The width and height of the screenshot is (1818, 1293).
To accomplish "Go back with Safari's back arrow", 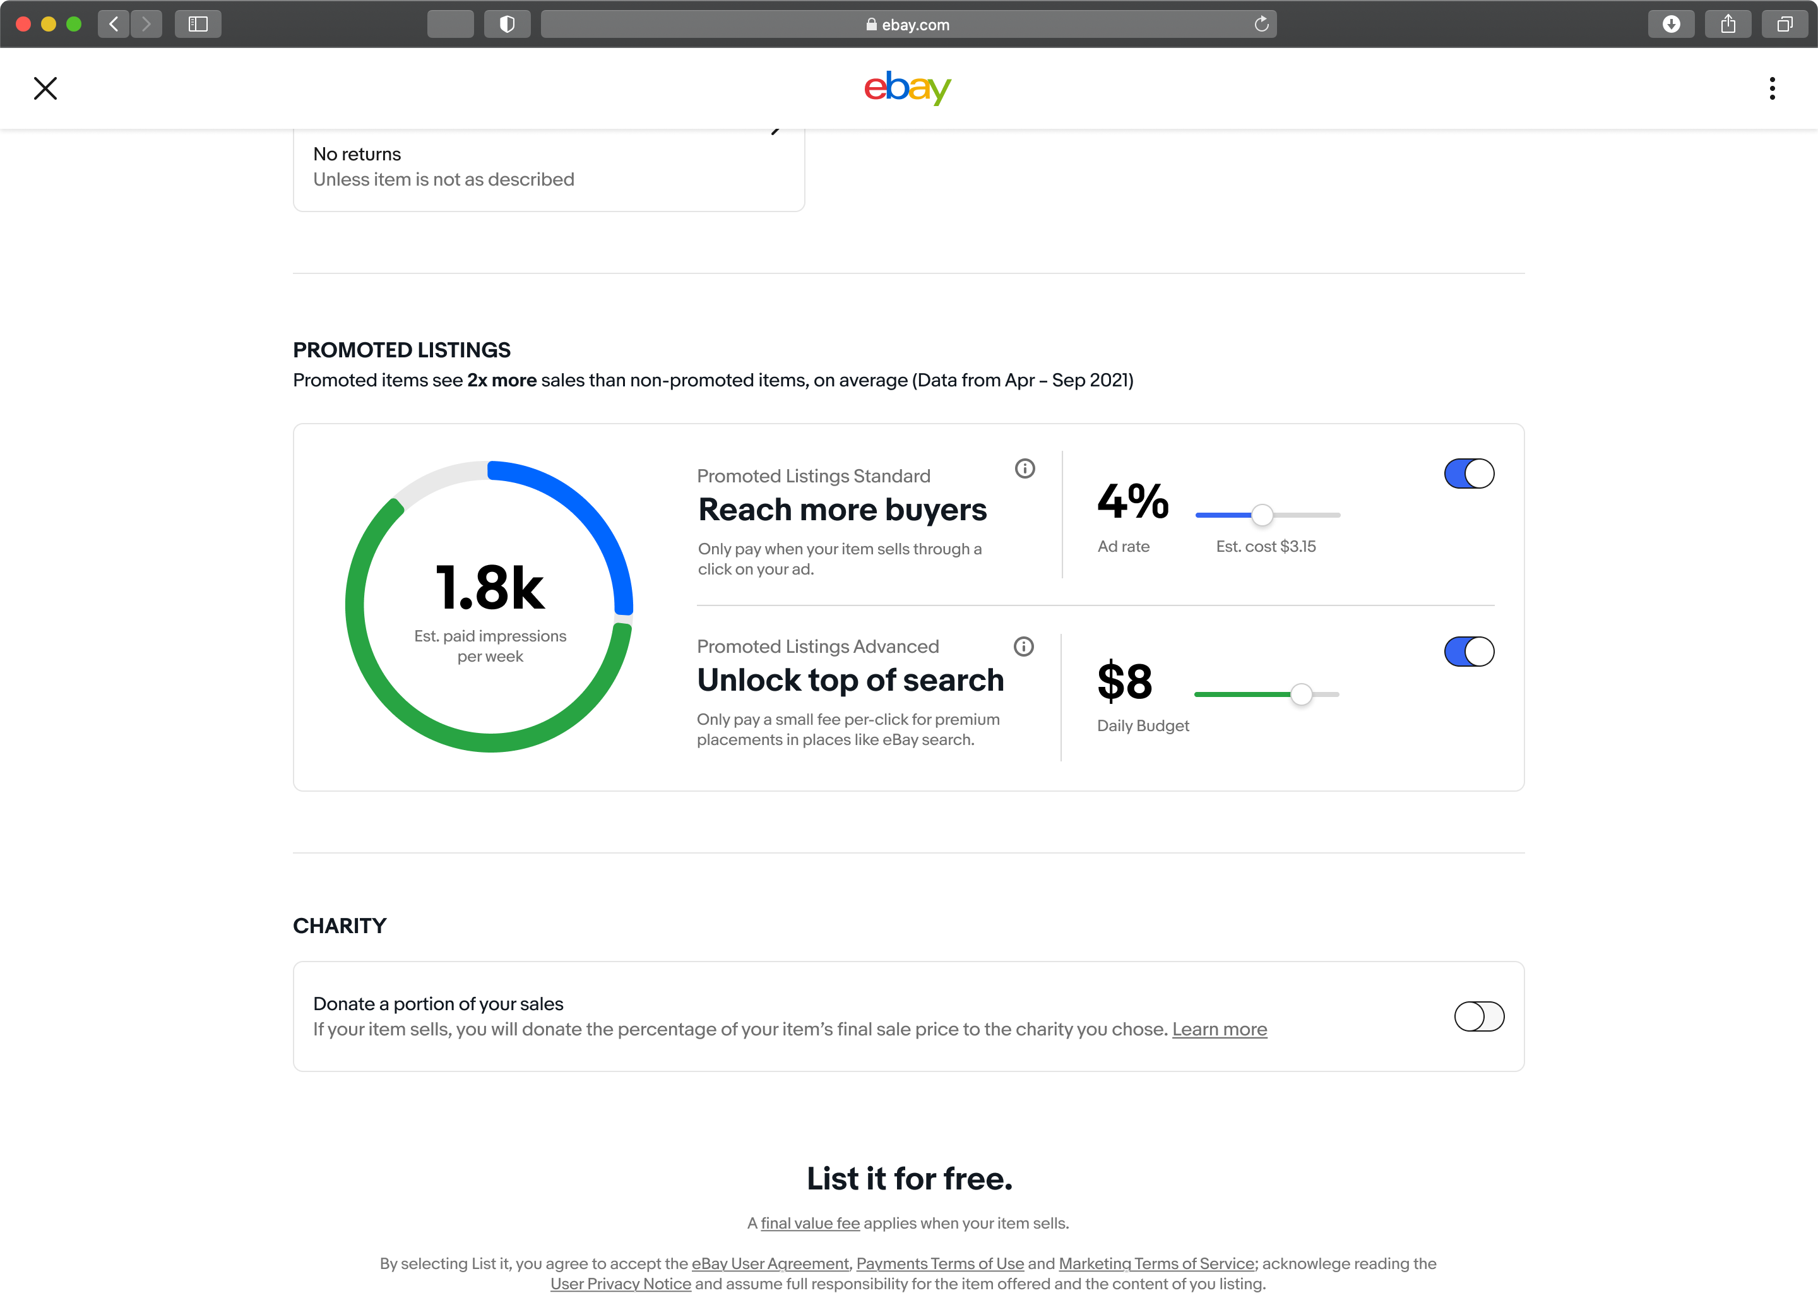I will 114,24.
